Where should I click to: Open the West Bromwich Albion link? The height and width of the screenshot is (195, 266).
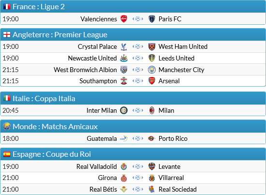pos(85,70)
